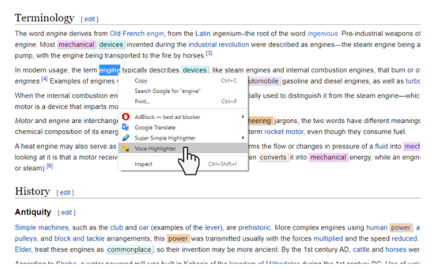Follow the reduced link
The width and height of the screenshot is (430, 269).
click(404, 239)
